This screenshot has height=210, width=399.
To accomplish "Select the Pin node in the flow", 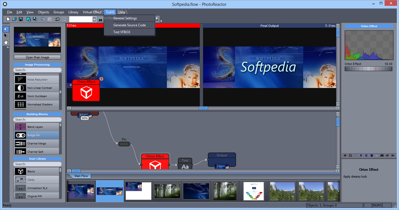I will [124, 144].
